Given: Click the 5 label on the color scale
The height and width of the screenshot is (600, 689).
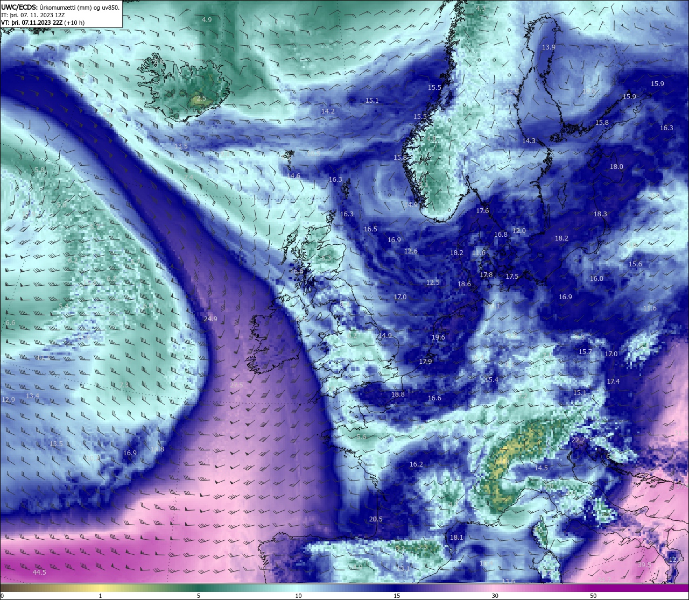Looking at the screenshot, I should pos(199,596).
